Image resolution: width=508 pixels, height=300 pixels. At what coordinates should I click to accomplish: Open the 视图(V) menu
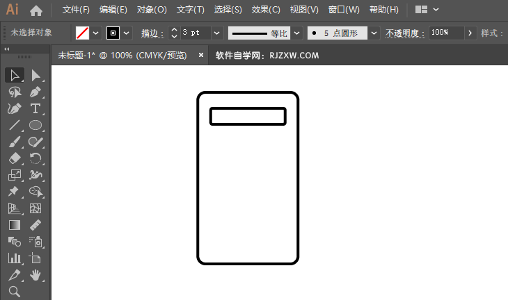click(304, 10)
